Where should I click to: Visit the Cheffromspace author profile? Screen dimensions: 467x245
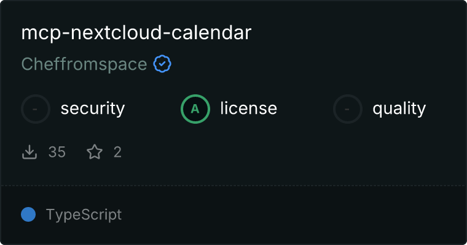84,64
